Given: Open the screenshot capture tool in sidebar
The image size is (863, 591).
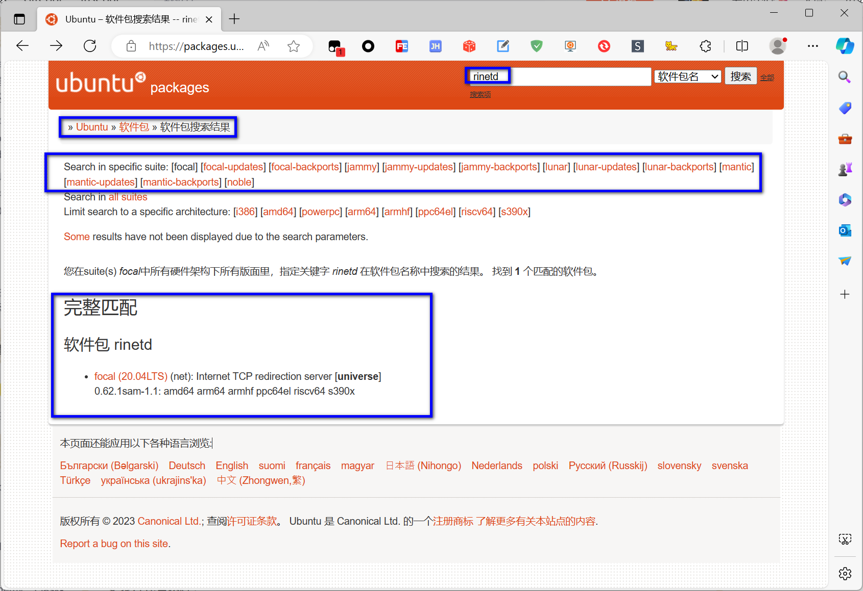Looking at the screenshot, I should pos(845,539).
